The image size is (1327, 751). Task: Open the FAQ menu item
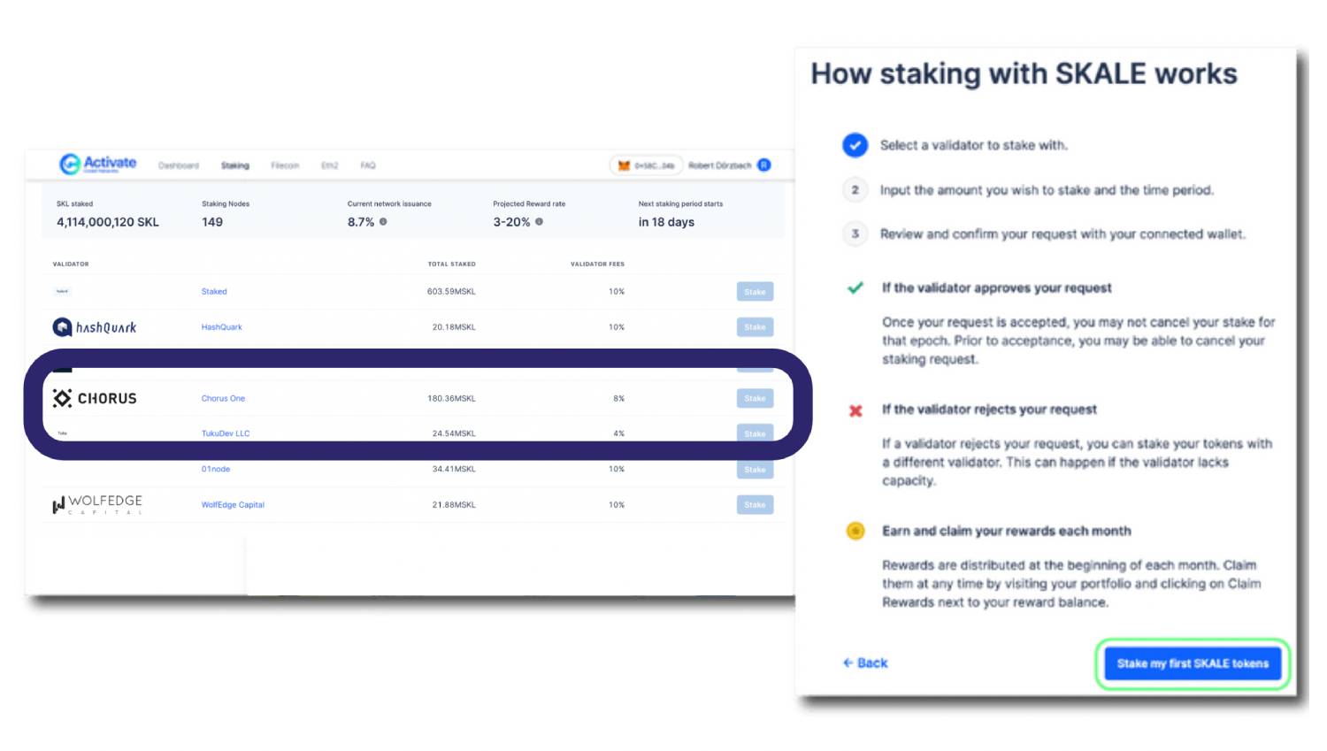[x=367, y=165]
